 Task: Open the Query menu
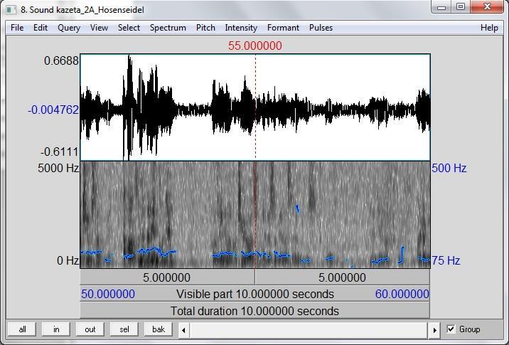pos(69,28)
